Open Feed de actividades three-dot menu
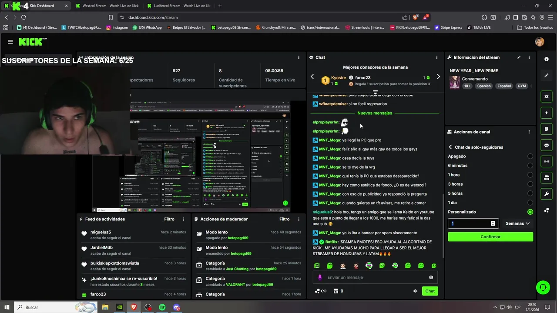 (184, 219)
